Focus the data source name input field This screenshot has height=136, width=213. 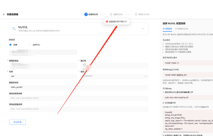click(x=43, y=52)
